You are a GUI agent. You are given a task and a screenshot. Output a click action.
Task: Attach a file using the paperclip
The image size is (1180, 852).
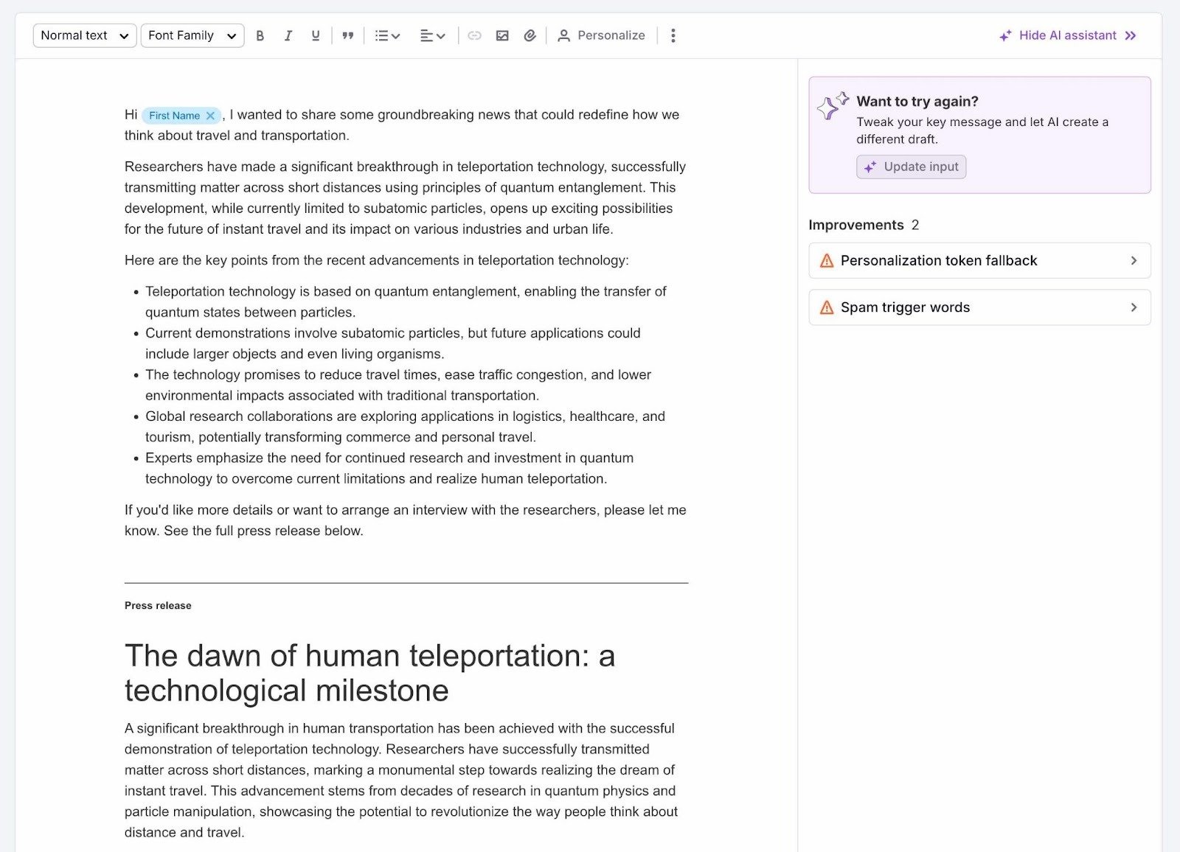(x=530, y=35)
